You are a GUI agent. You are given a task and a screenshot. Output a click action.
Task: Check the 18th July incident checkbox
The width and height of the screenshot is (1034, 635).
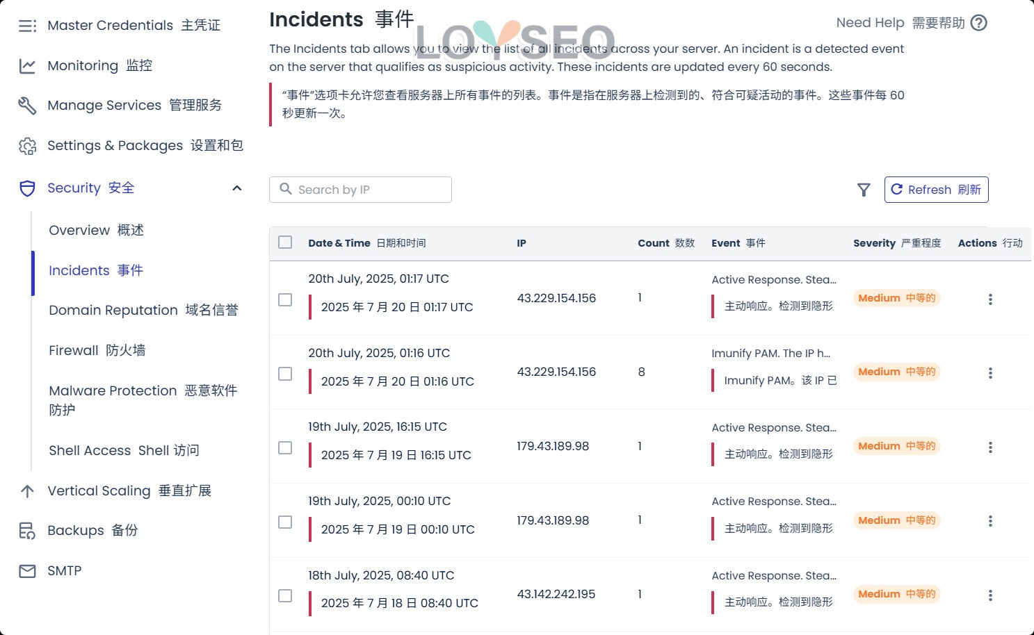tap(285, 595)
